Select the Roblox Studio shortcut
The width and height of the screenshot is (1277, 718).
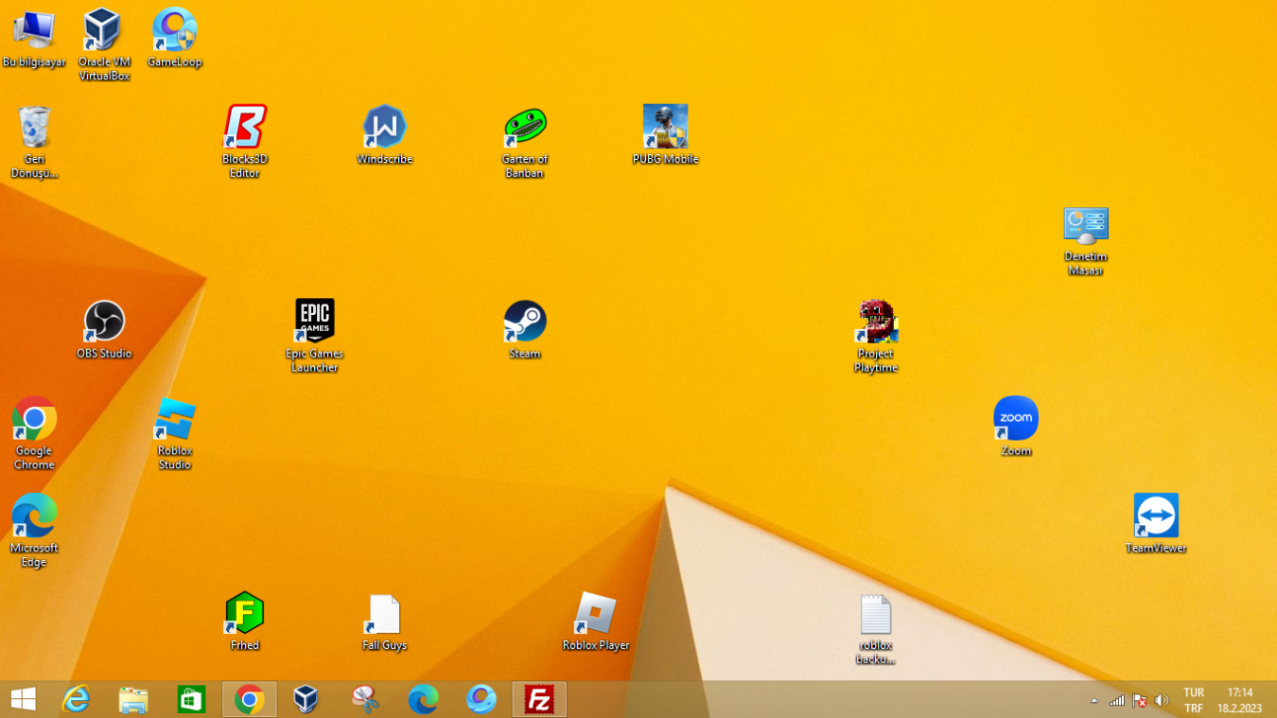pos(175,433)
